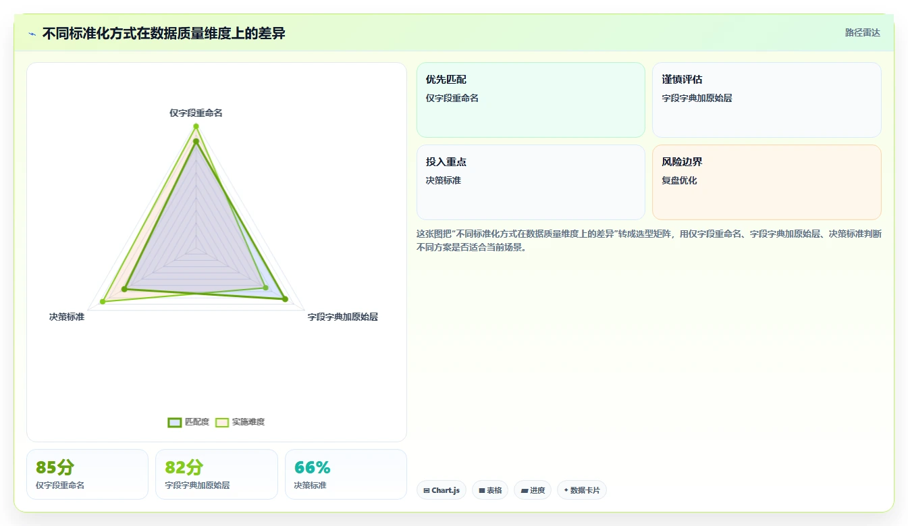Click 实施难度 data point on 决策标准 axis

pyautogui.click(x=103, y=301)
